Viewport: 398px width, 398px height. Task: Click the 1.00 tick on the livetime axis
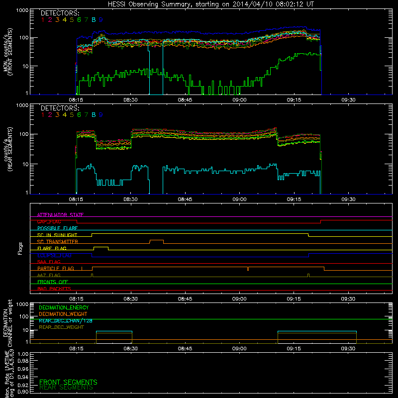coord(23,354)
